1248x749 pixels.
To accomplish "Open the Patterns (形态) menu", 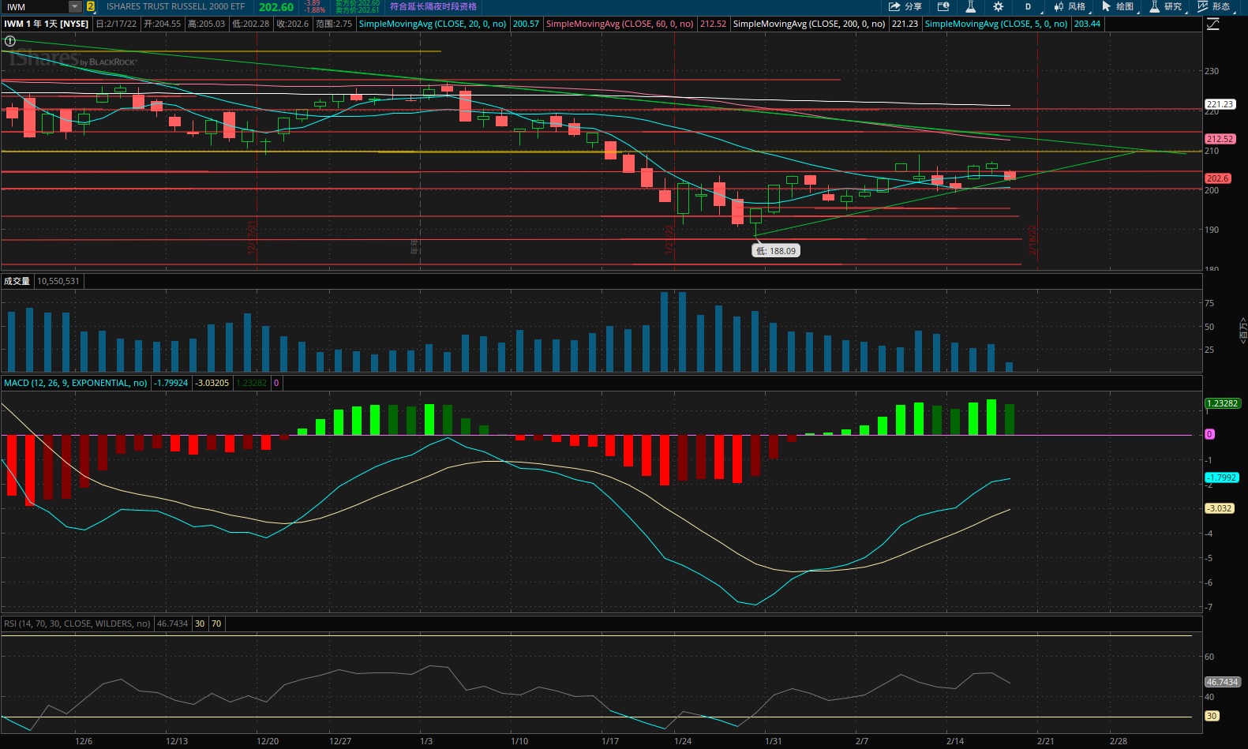I will click(1214, 6).
